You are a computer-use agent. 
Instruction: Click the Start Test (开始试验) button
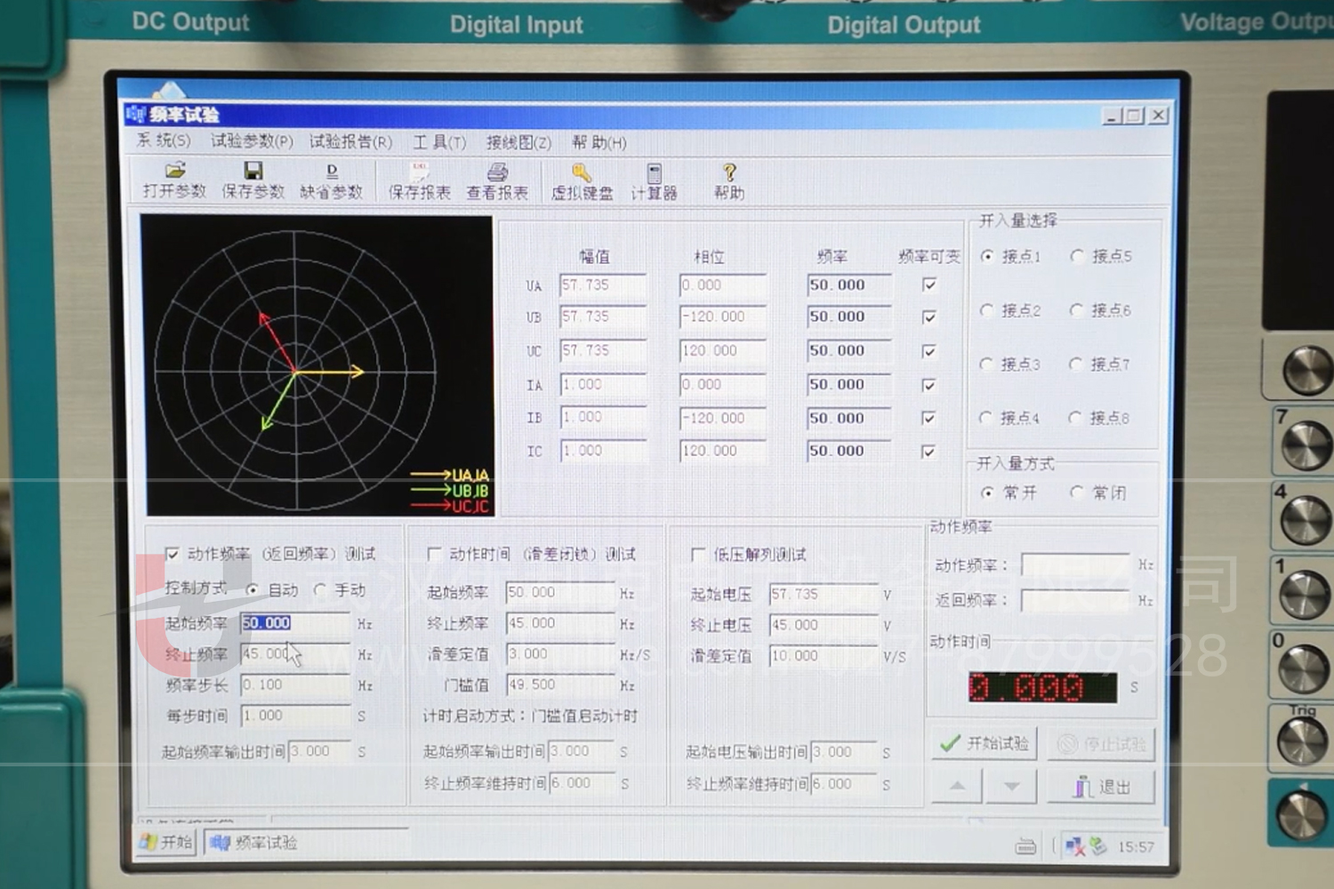pos(984,743)
